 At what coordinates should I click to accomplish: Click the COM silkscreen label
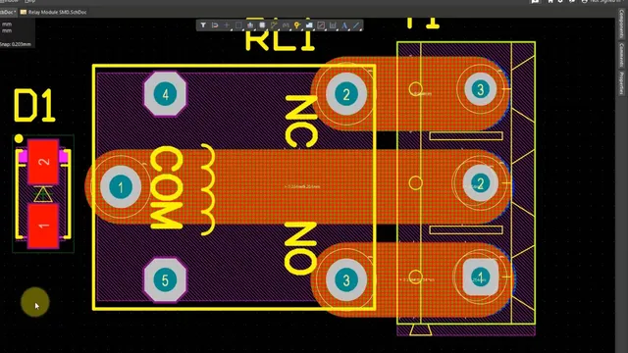point(167,187)
